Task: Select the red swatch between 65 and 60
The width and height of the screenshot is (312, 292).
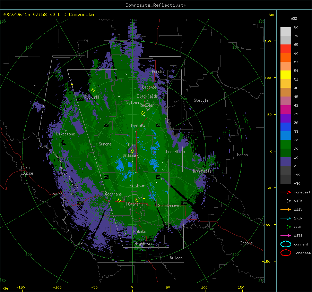Action: pyautogui.click(x=286, y=49)
